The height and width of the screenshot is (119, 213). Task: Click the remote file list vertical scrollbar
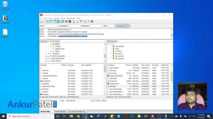point(172,80)
